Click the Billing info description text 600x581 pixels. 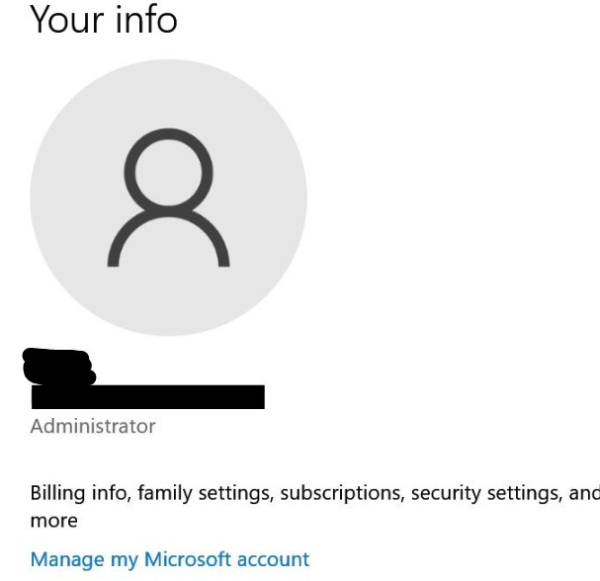tap(315, 506)
